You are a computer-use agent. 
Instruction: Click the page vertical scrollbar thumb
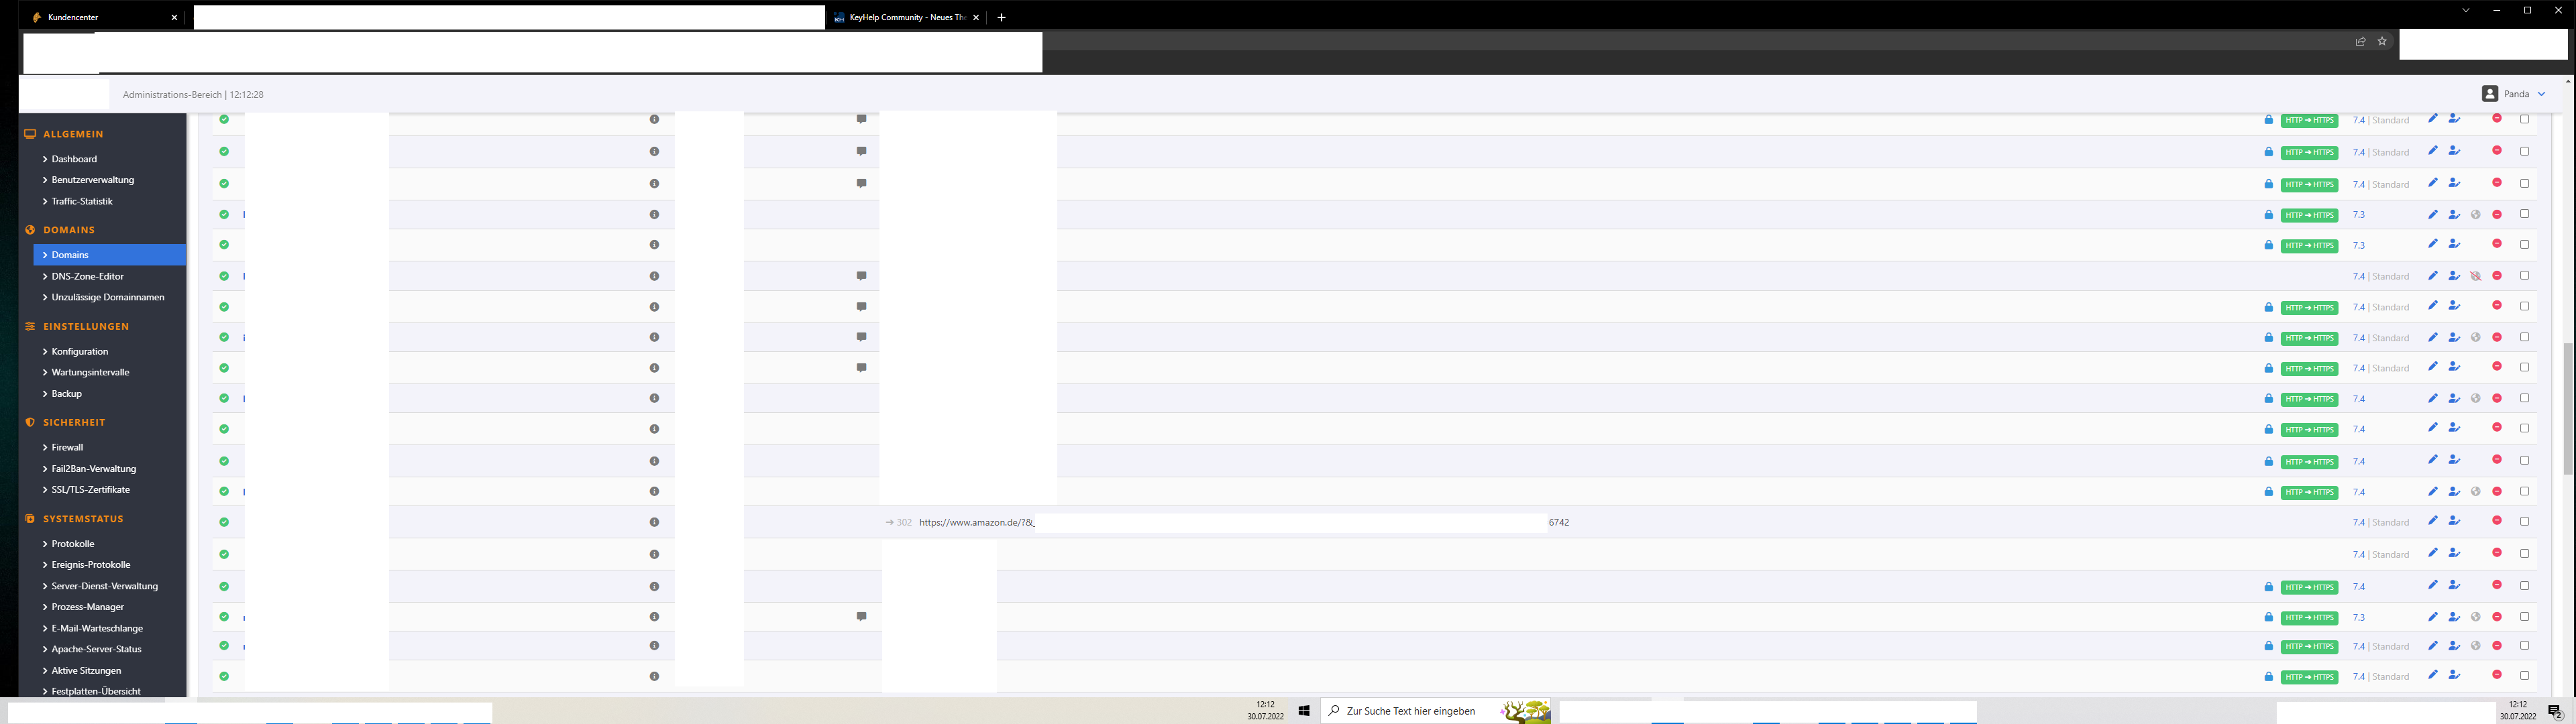coord(2567,408)
